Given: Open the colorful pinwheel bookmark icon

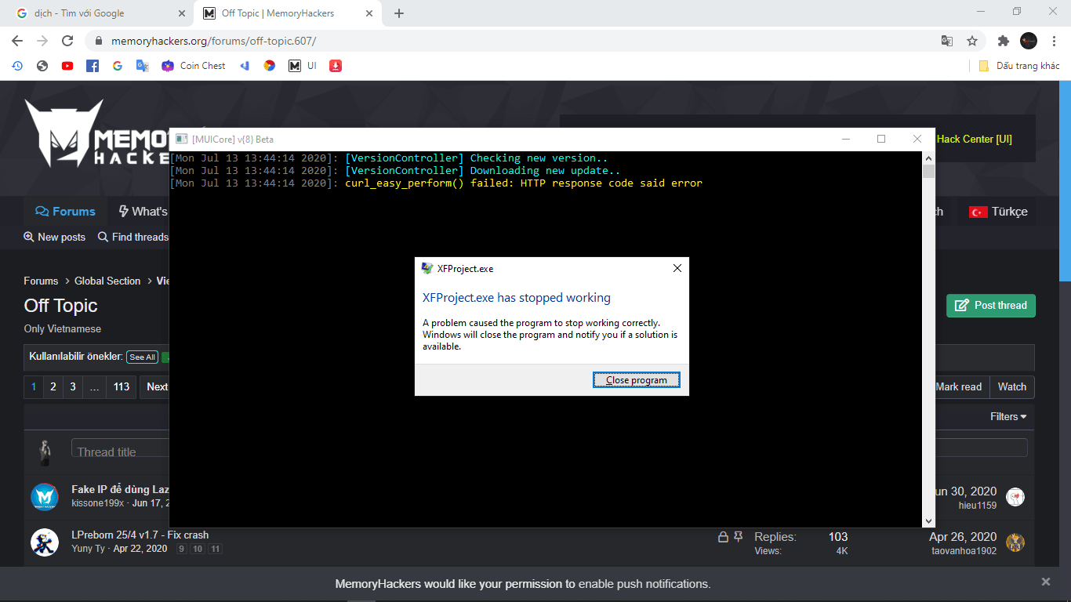Looking at the screenshot, I should [x=270, y=66].
